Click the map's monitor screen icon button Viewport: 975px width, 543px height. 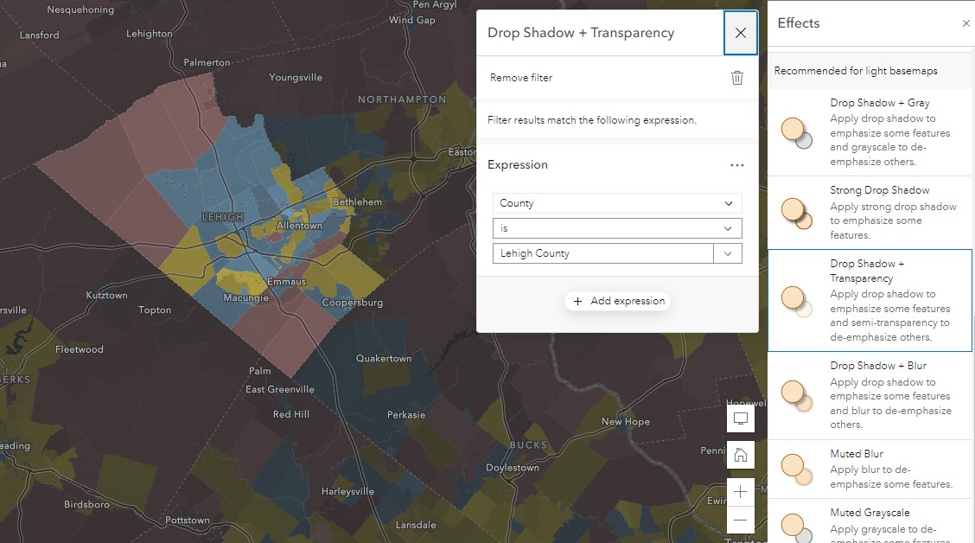741,418
